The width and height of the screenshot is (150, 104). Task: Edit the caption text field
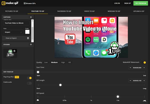16,23
